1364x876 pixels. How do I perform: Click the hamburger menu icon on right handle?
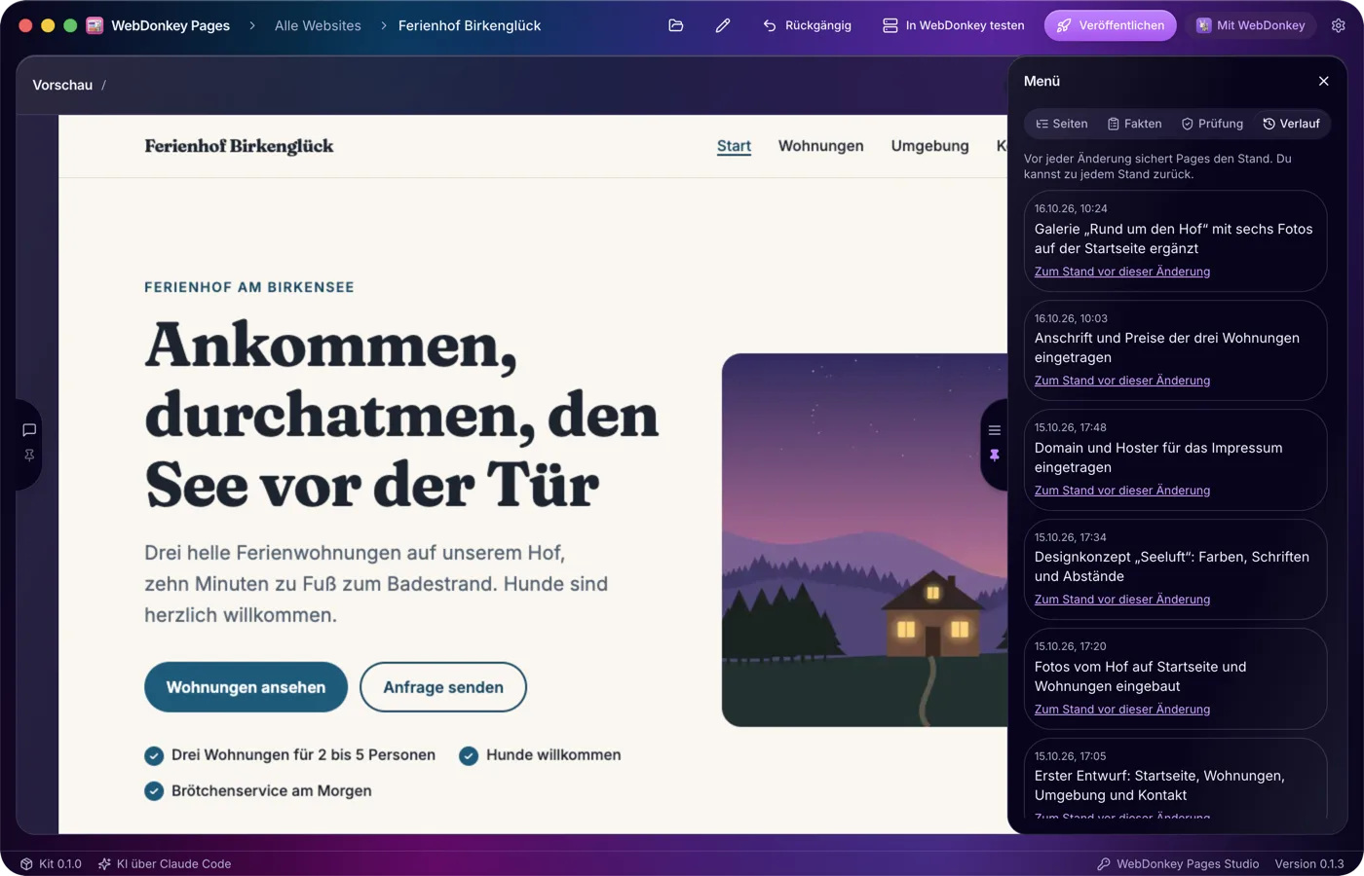pyautogui.click(x=995, y=430)
